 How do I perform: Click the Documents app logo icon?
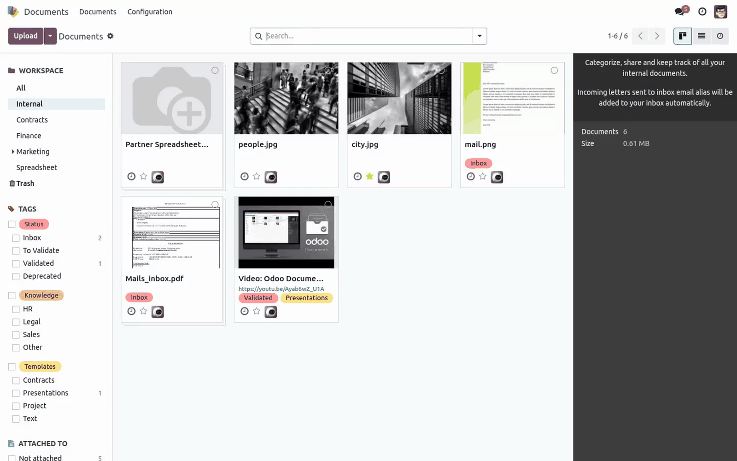tap(13, 12)
